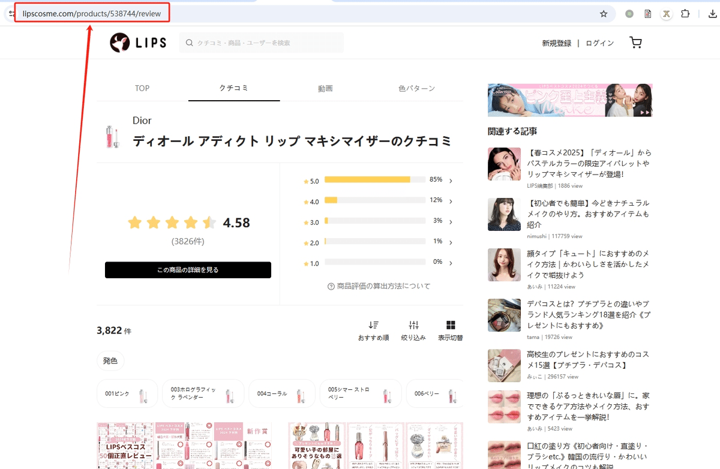Select the 発色 filter chip
Image resolution: width=720 pixels, height=469 pixels.
110,361
